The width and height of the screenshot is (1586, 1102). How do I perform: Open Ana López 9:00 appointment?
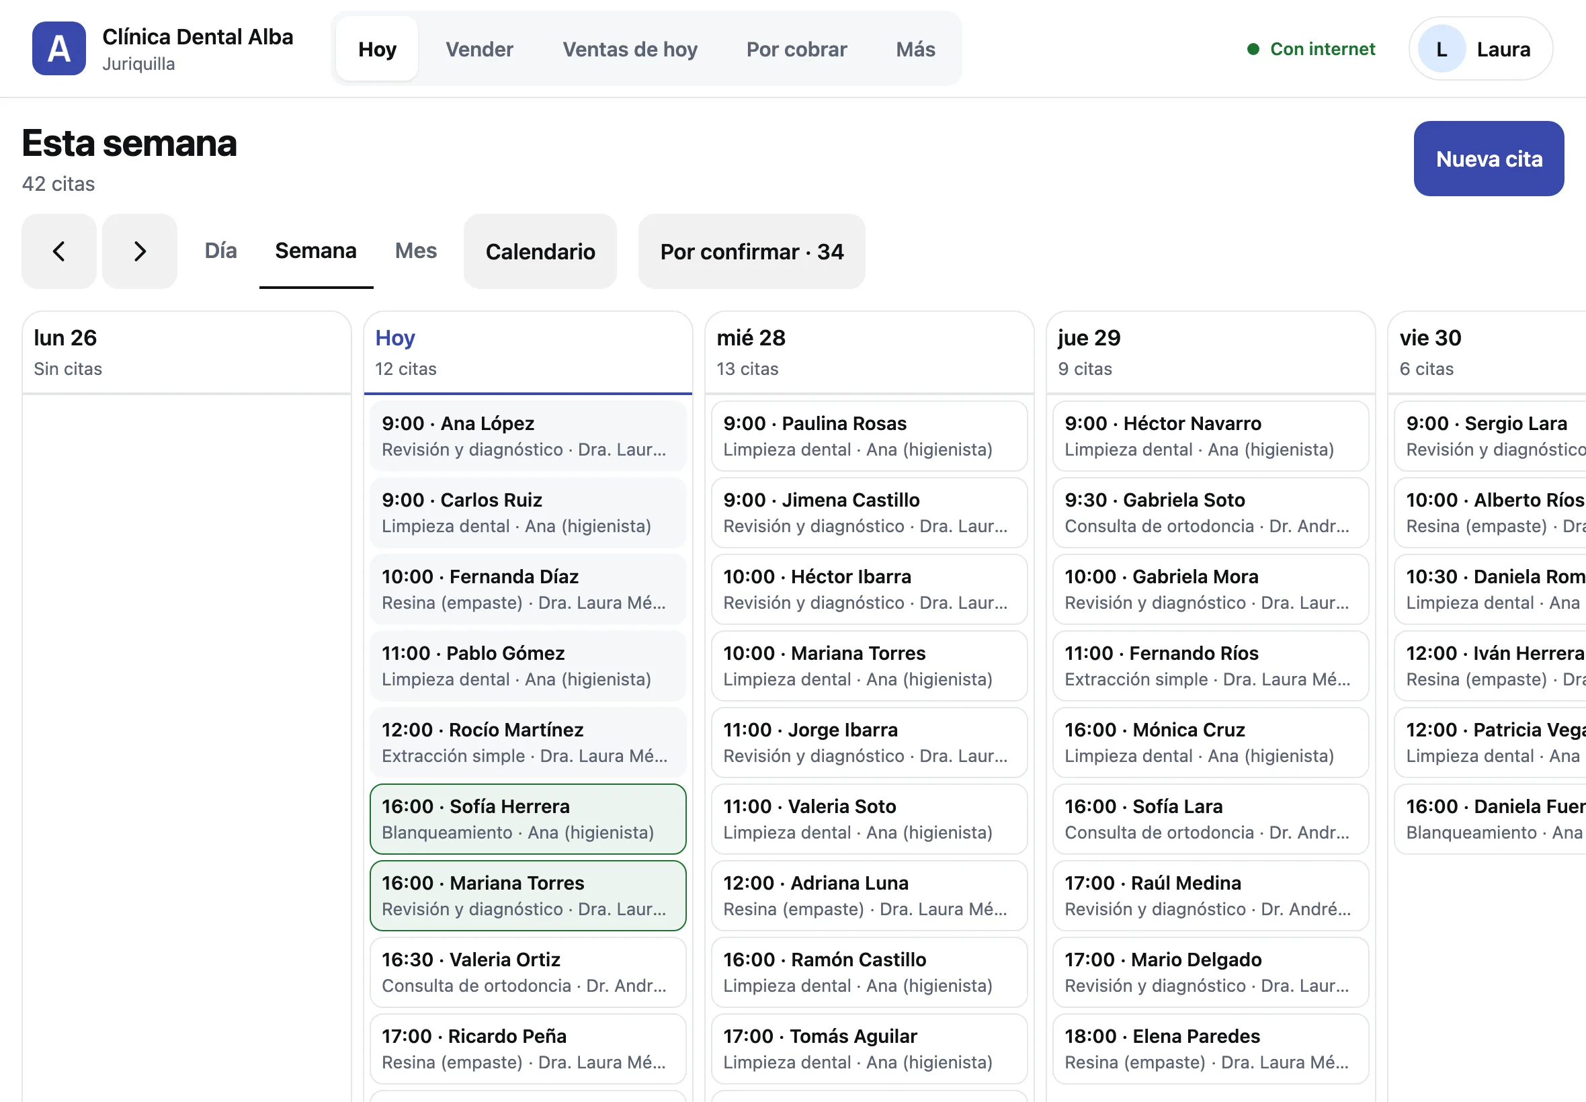[528, 436]
